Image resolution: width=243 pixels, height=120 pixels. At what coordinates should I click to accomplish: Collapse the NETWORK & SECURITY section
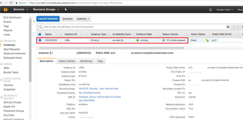pos(2,97)
